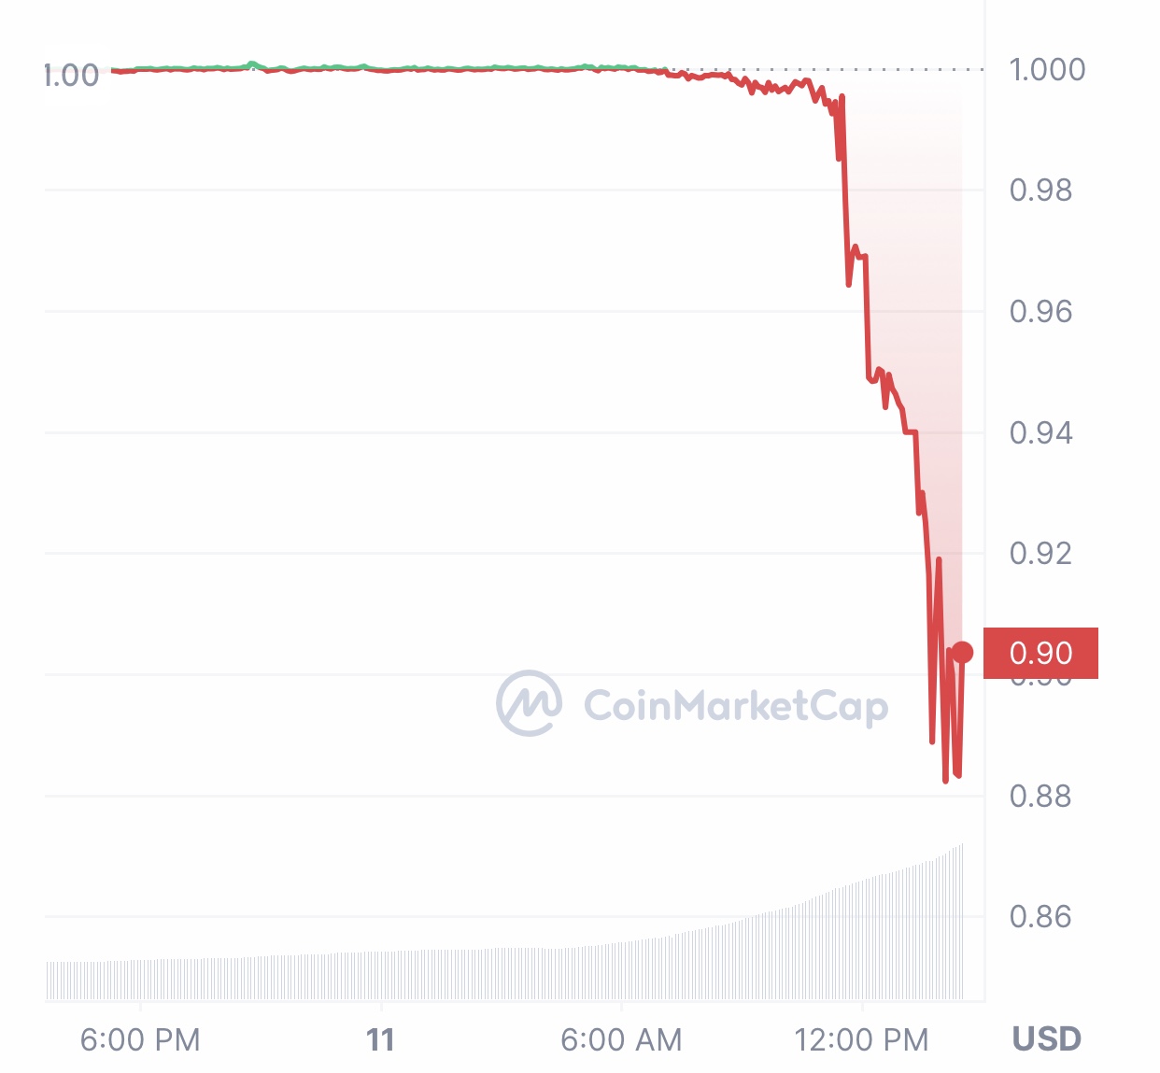
Task: Click the CoinMarketCap watermark text
Action: tap(736, 706)
